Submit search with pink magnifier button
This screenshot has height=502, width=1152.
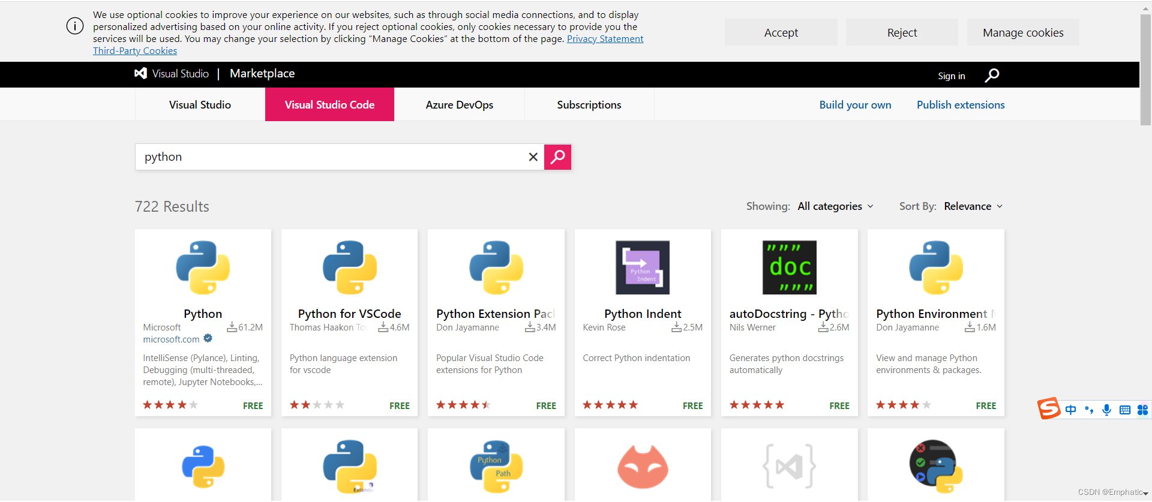(x=557, y=157)
